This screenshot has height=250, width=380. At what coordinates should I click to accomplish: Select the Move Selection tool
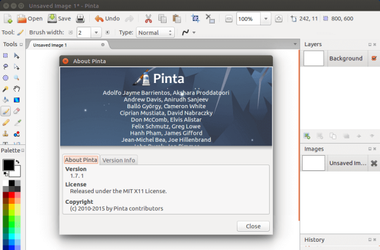(16, 66)
